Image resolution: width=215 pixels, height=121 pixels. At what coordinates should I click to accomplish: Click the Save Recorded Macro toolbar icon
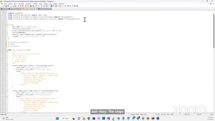pos(77,6)
